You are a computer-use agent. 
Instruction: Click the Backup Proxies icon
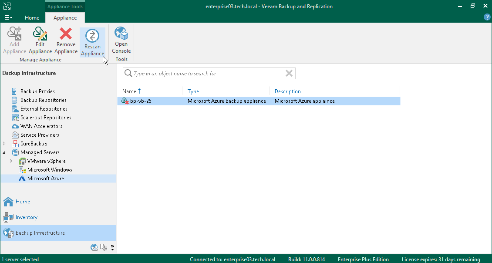coord(14,91)
